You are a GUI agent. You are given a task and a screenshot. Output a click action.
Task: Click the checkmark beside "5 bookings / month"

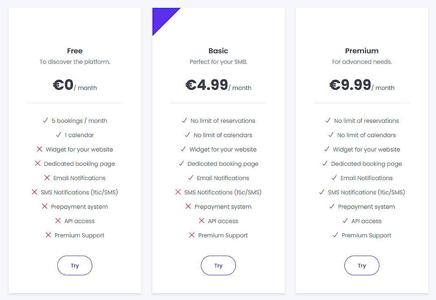(45, 120)
